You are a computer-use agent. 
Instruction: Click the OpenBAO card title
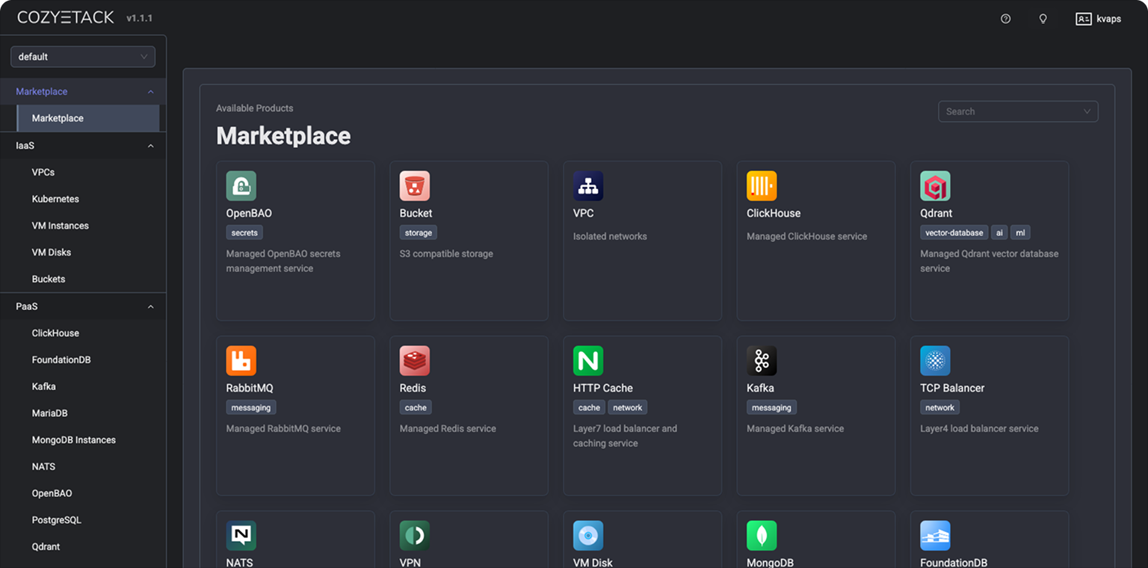[249, 213]
